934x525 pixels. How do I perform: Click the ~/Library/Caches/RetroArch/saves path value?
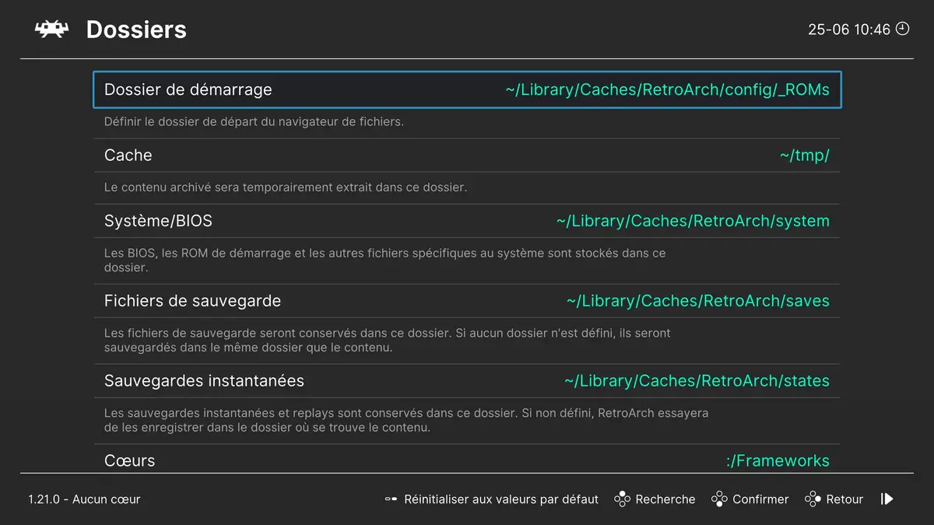pos(697,301)
